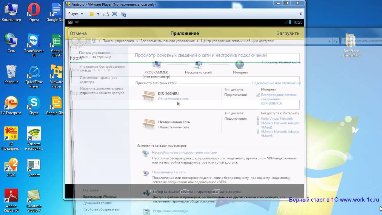Open Настройка нового подключения или сети
The width and height of the screenshot is (382, 215).
pos(184,153)
